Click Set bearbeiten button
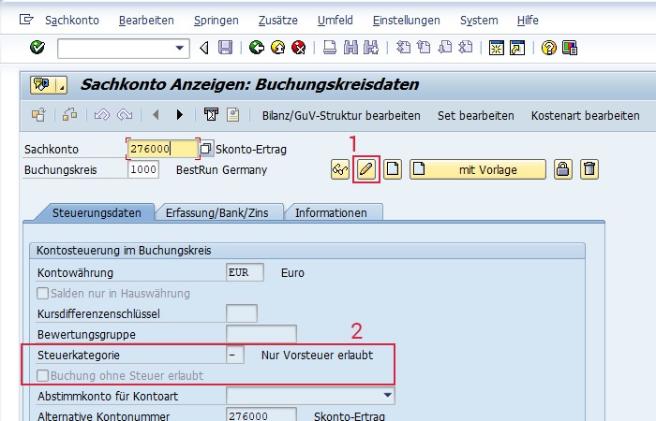Image resolution: width=656 pixels, height=421 pixels. (476, 116)
